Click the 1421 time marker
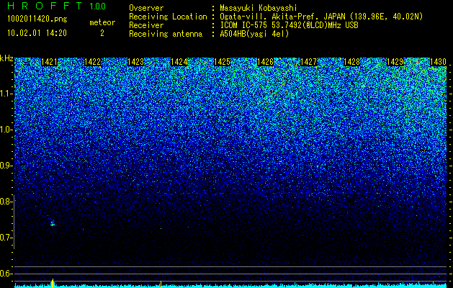 click(49, 62)
